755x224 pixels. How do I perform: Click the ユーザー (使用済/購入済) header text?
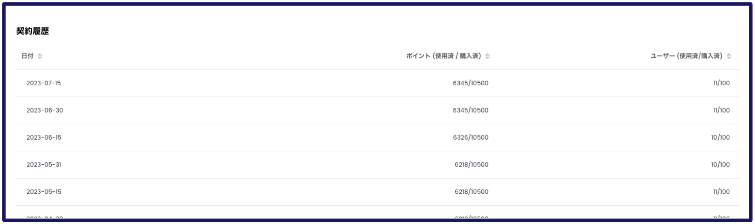click(686, 56)
